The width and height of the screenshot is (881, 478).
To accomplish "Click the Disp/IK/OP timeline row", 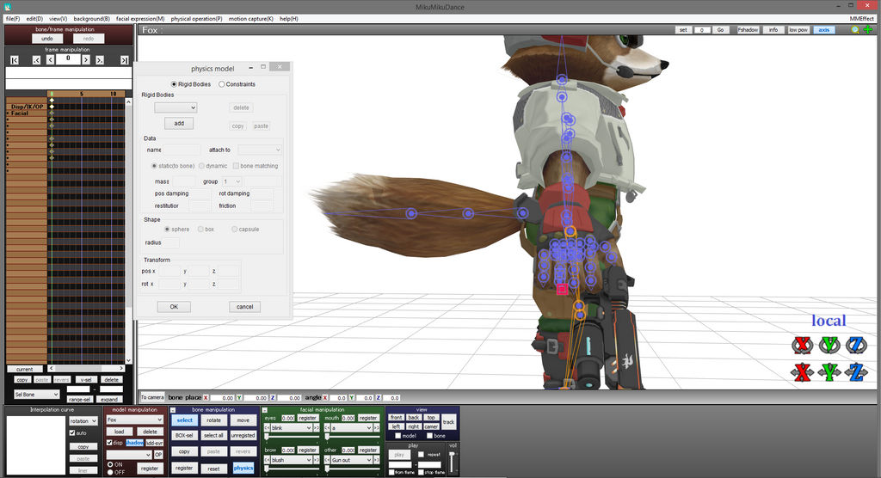I will [27, 106].
